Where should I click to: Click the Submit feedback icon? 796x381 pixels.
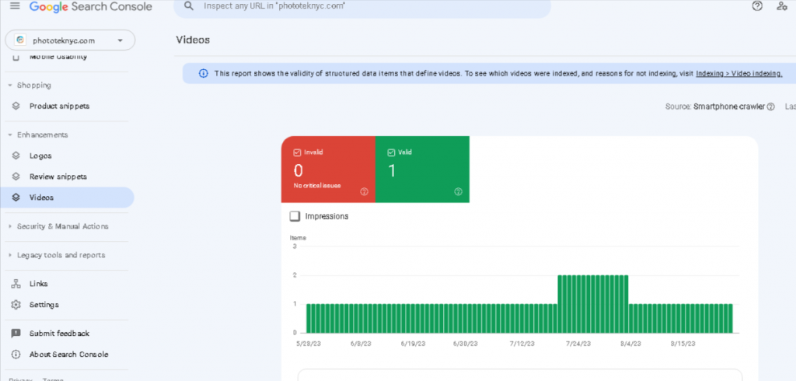pos(16,334)
